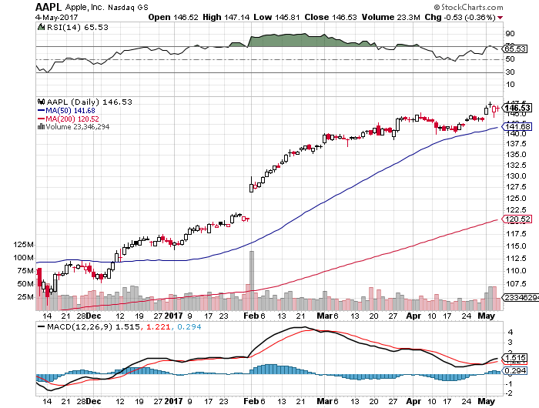Click the 120.52 MA(200) tag on right axis
Image resolution: width=539 pixels, height=408 pixels.
(517, 219)
